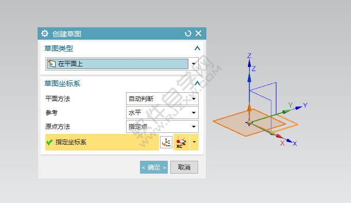
Task: Expand the CSYS type arrow dropdown
Action: pos(194,142)
